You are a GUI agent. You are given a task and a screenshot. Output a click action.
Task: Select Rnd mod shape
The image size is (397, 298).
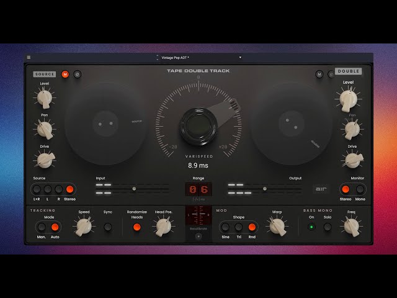252,227
